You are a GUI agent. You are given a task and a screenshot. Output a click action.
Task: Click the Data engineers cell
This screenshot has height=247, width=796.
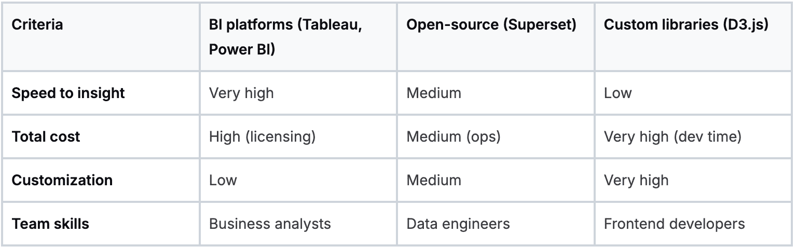click(458, 224)
